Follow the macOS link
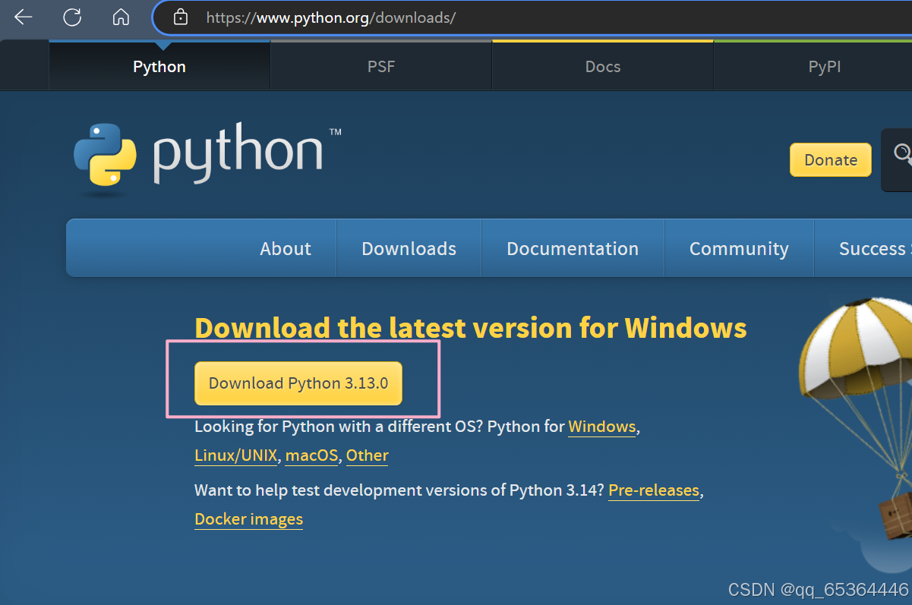 click(x=311, y=455)
